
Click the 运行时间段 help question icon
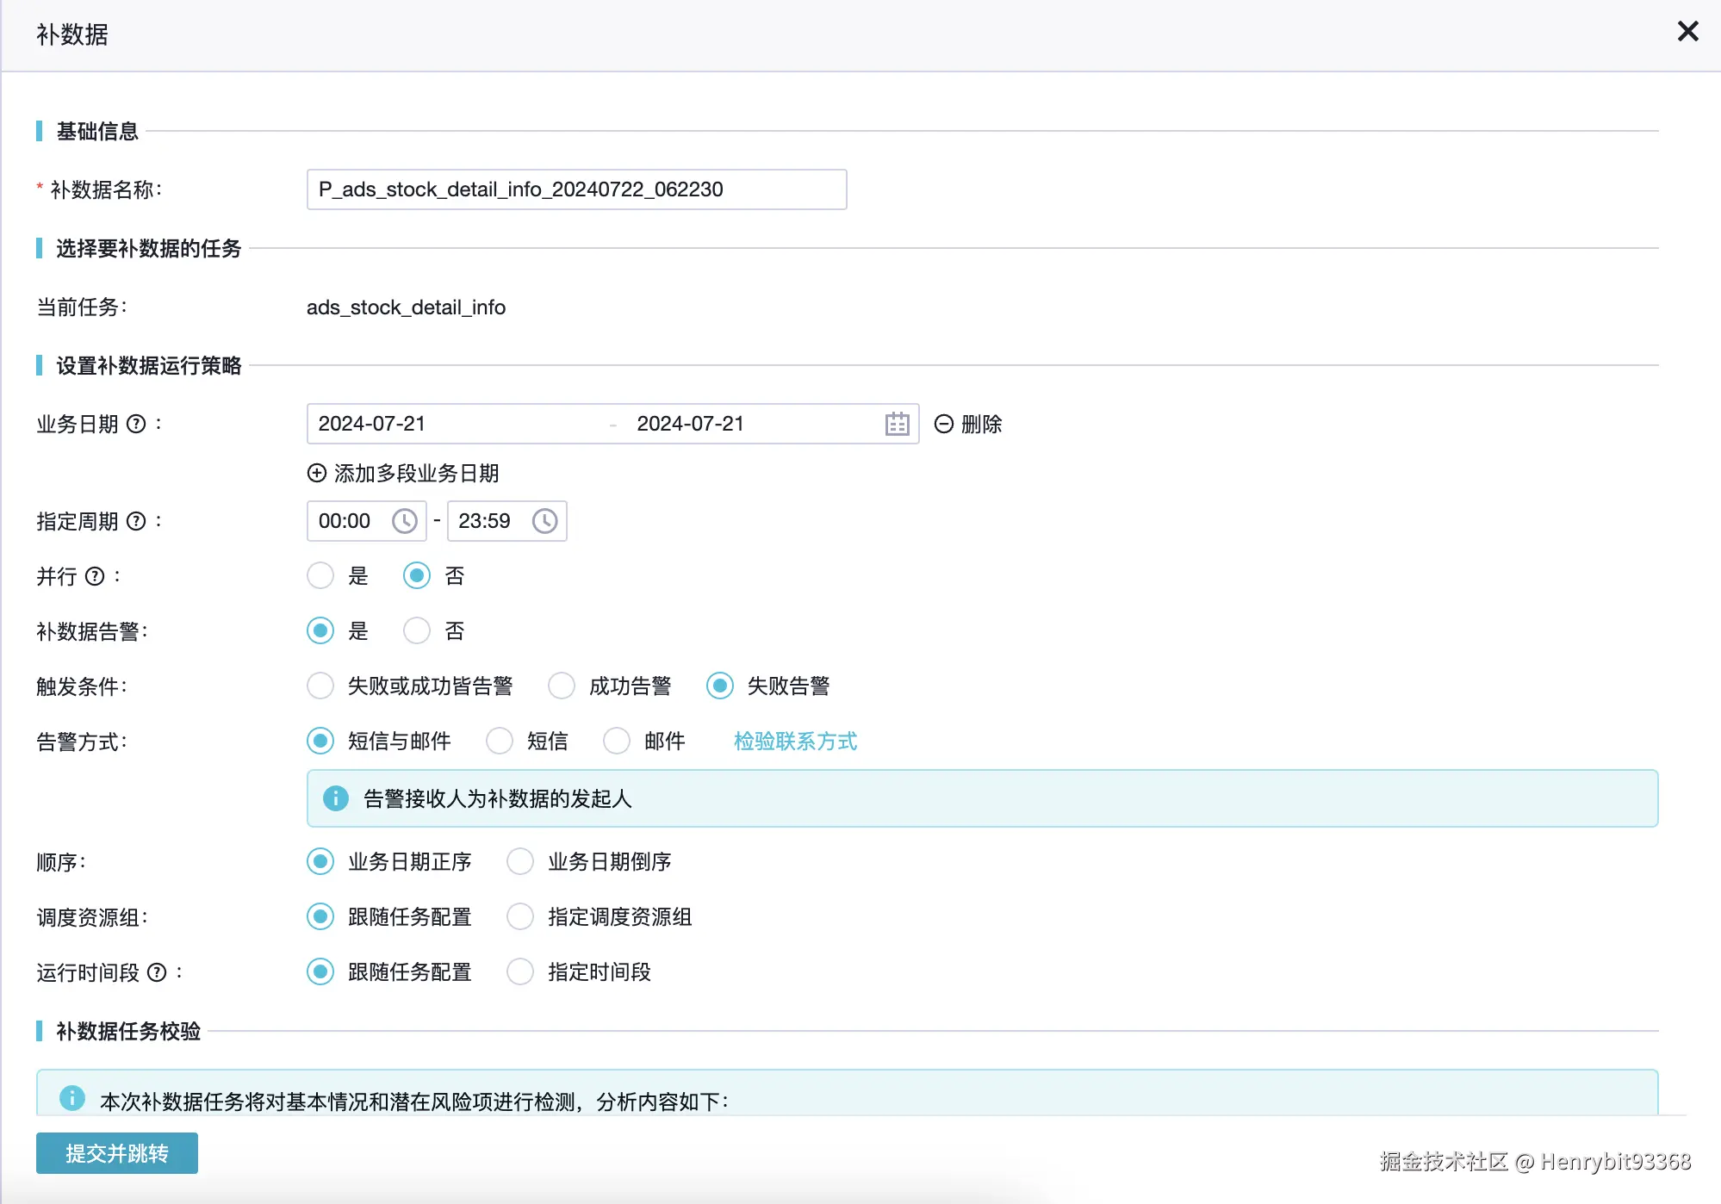pos(157,972)
